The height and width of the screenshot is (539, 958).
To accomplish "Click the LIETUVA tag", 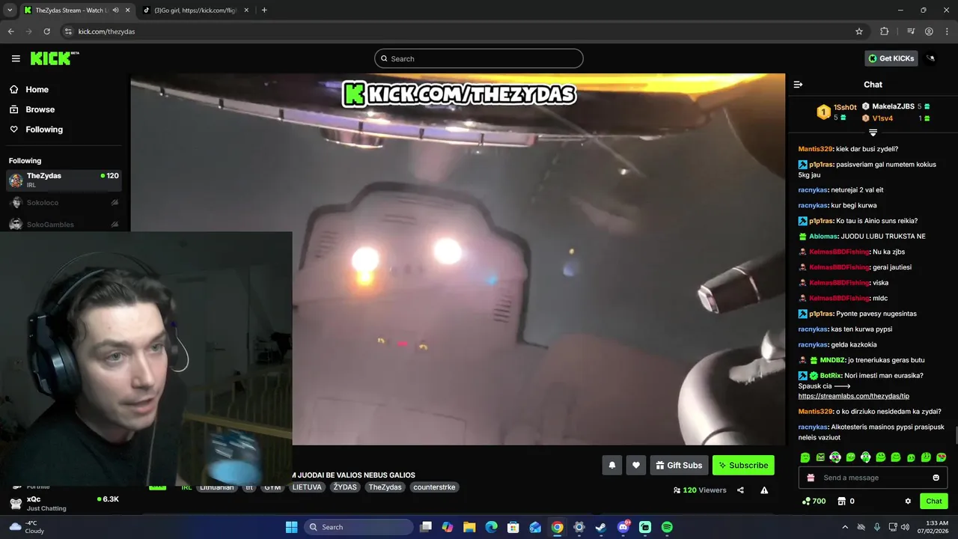I will click(x=307, y=487).
